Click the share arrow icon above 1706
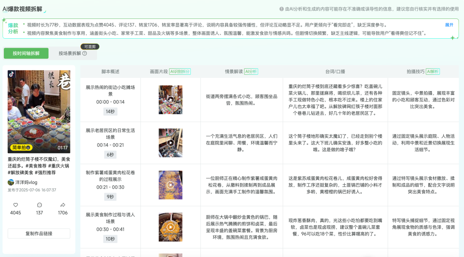 coord(63,205)
